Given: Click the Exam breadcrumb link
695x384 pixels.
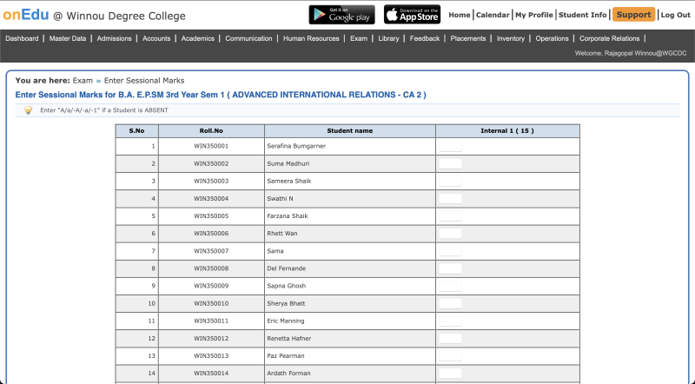Looking at the screenshot, I should click(83, 80).
